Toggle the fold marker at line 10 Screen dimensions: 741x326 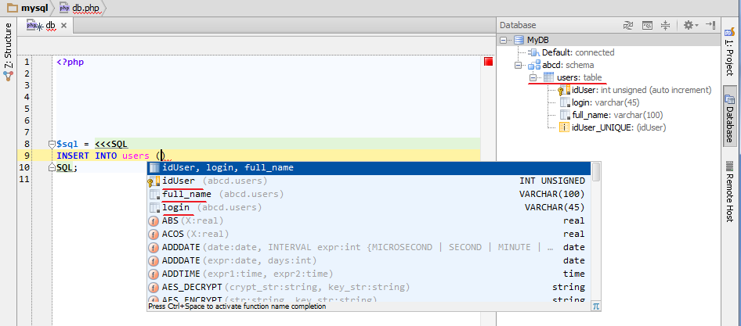coord(52,167)
